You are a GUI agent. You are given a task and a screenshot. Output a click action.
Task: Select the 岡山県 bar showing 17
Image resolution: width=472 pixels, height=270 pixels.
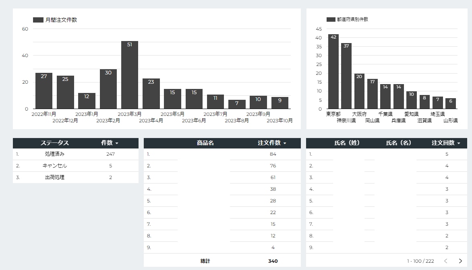click(373, 94)
